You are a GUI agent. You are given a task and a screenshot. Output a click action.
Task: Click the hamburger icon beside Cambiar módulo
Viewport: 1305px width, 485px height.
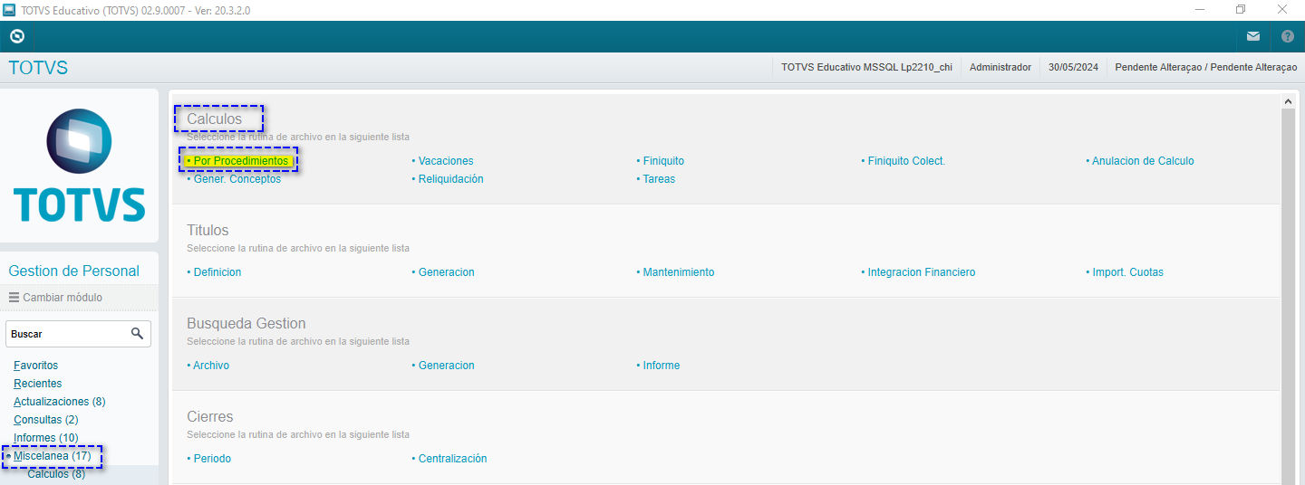pos(14,298)
